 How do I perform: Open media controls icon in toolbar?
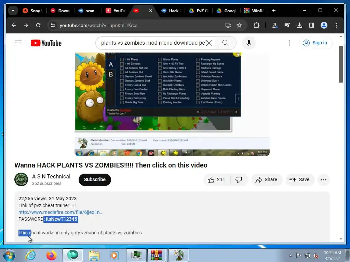point(287,25)
